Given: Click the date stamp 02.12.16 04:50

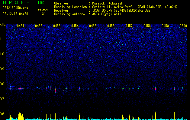Looking at the screenshot, I should [x=15, y=14].
